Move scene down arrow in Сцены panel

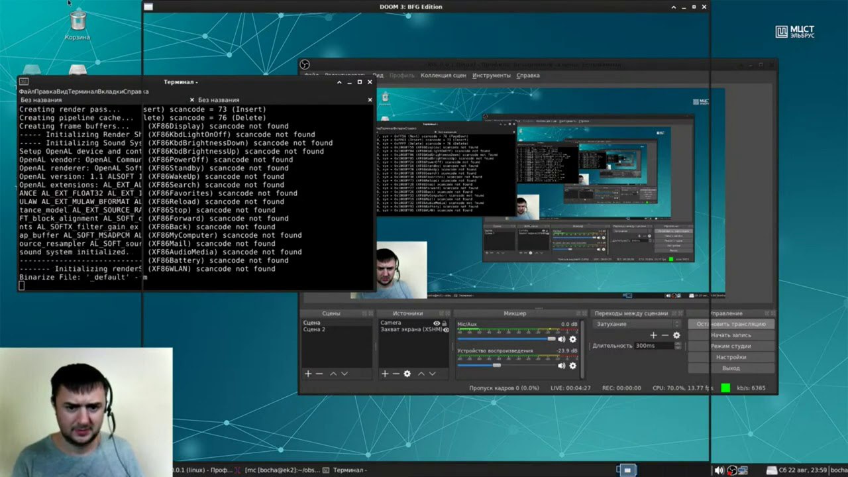click(344, 374)
